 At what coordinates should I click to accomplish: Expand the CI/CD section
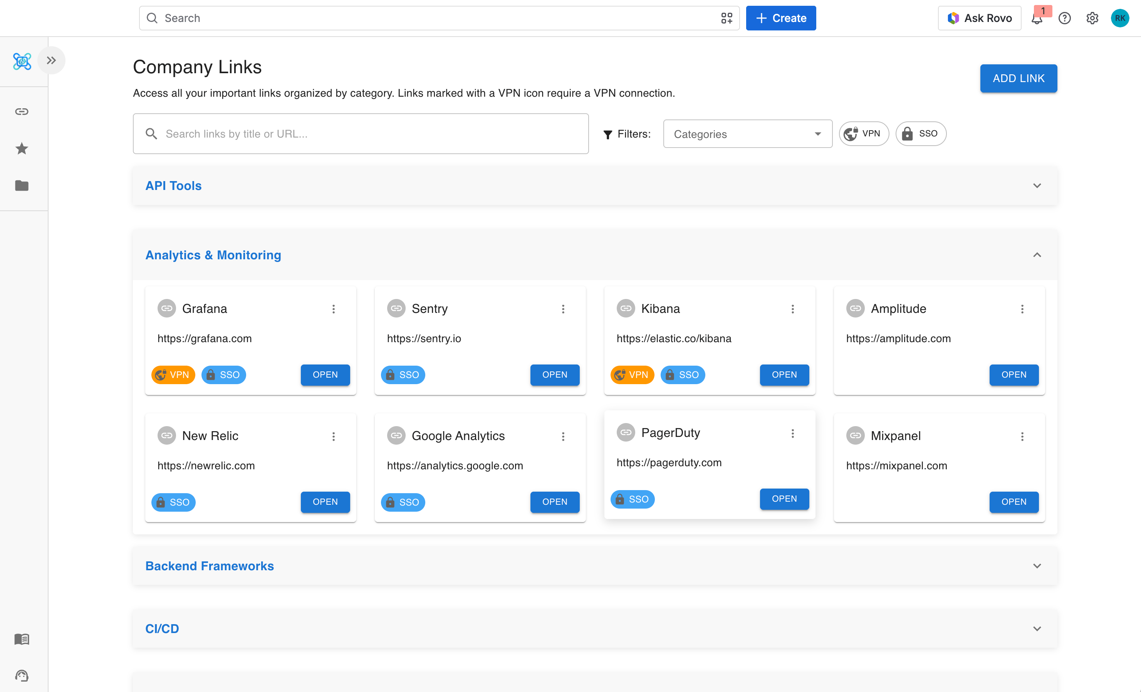(x=595, y=628)
